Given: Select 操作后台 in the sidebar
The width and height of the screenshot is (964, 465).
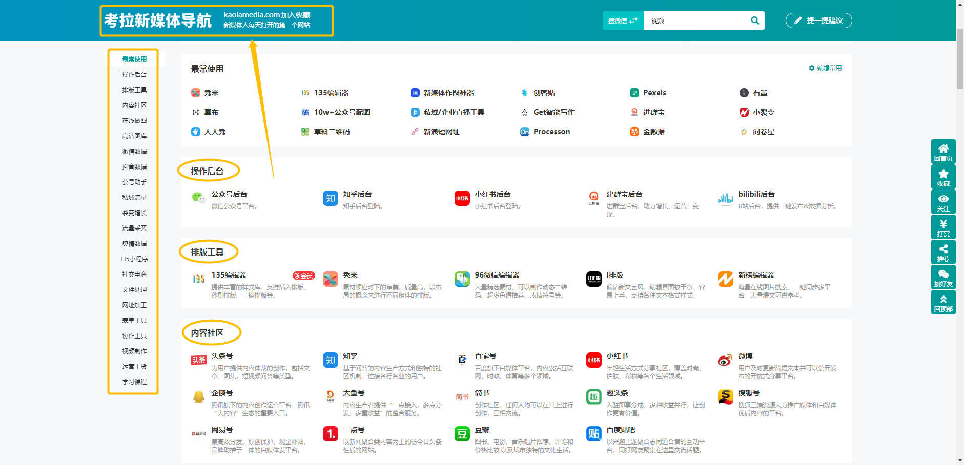Looking at the screenshot, I should tap(134, 75).
